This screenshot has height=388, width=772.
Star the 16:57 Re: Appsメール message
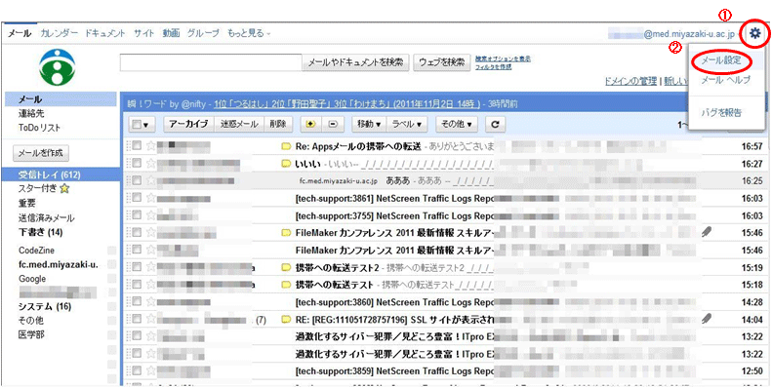coord(151,146)
